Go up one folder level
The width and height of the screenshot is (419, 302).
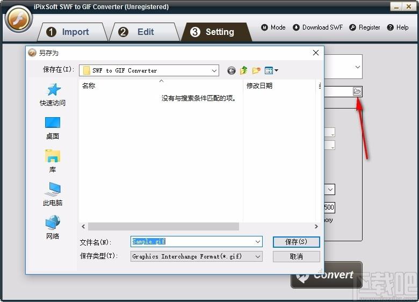click(244, 70)
